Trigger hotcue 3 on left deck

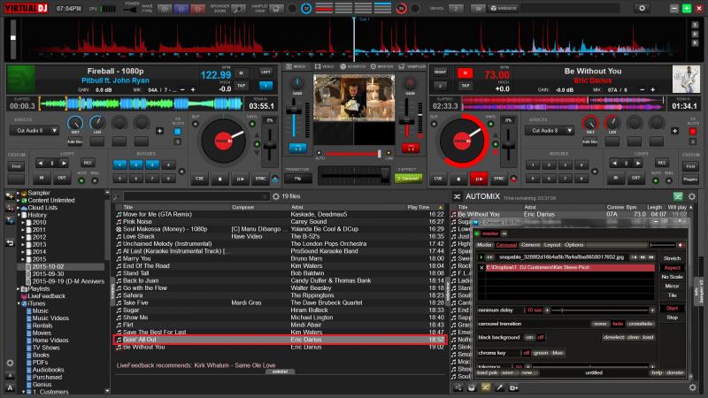pos(152,165)
